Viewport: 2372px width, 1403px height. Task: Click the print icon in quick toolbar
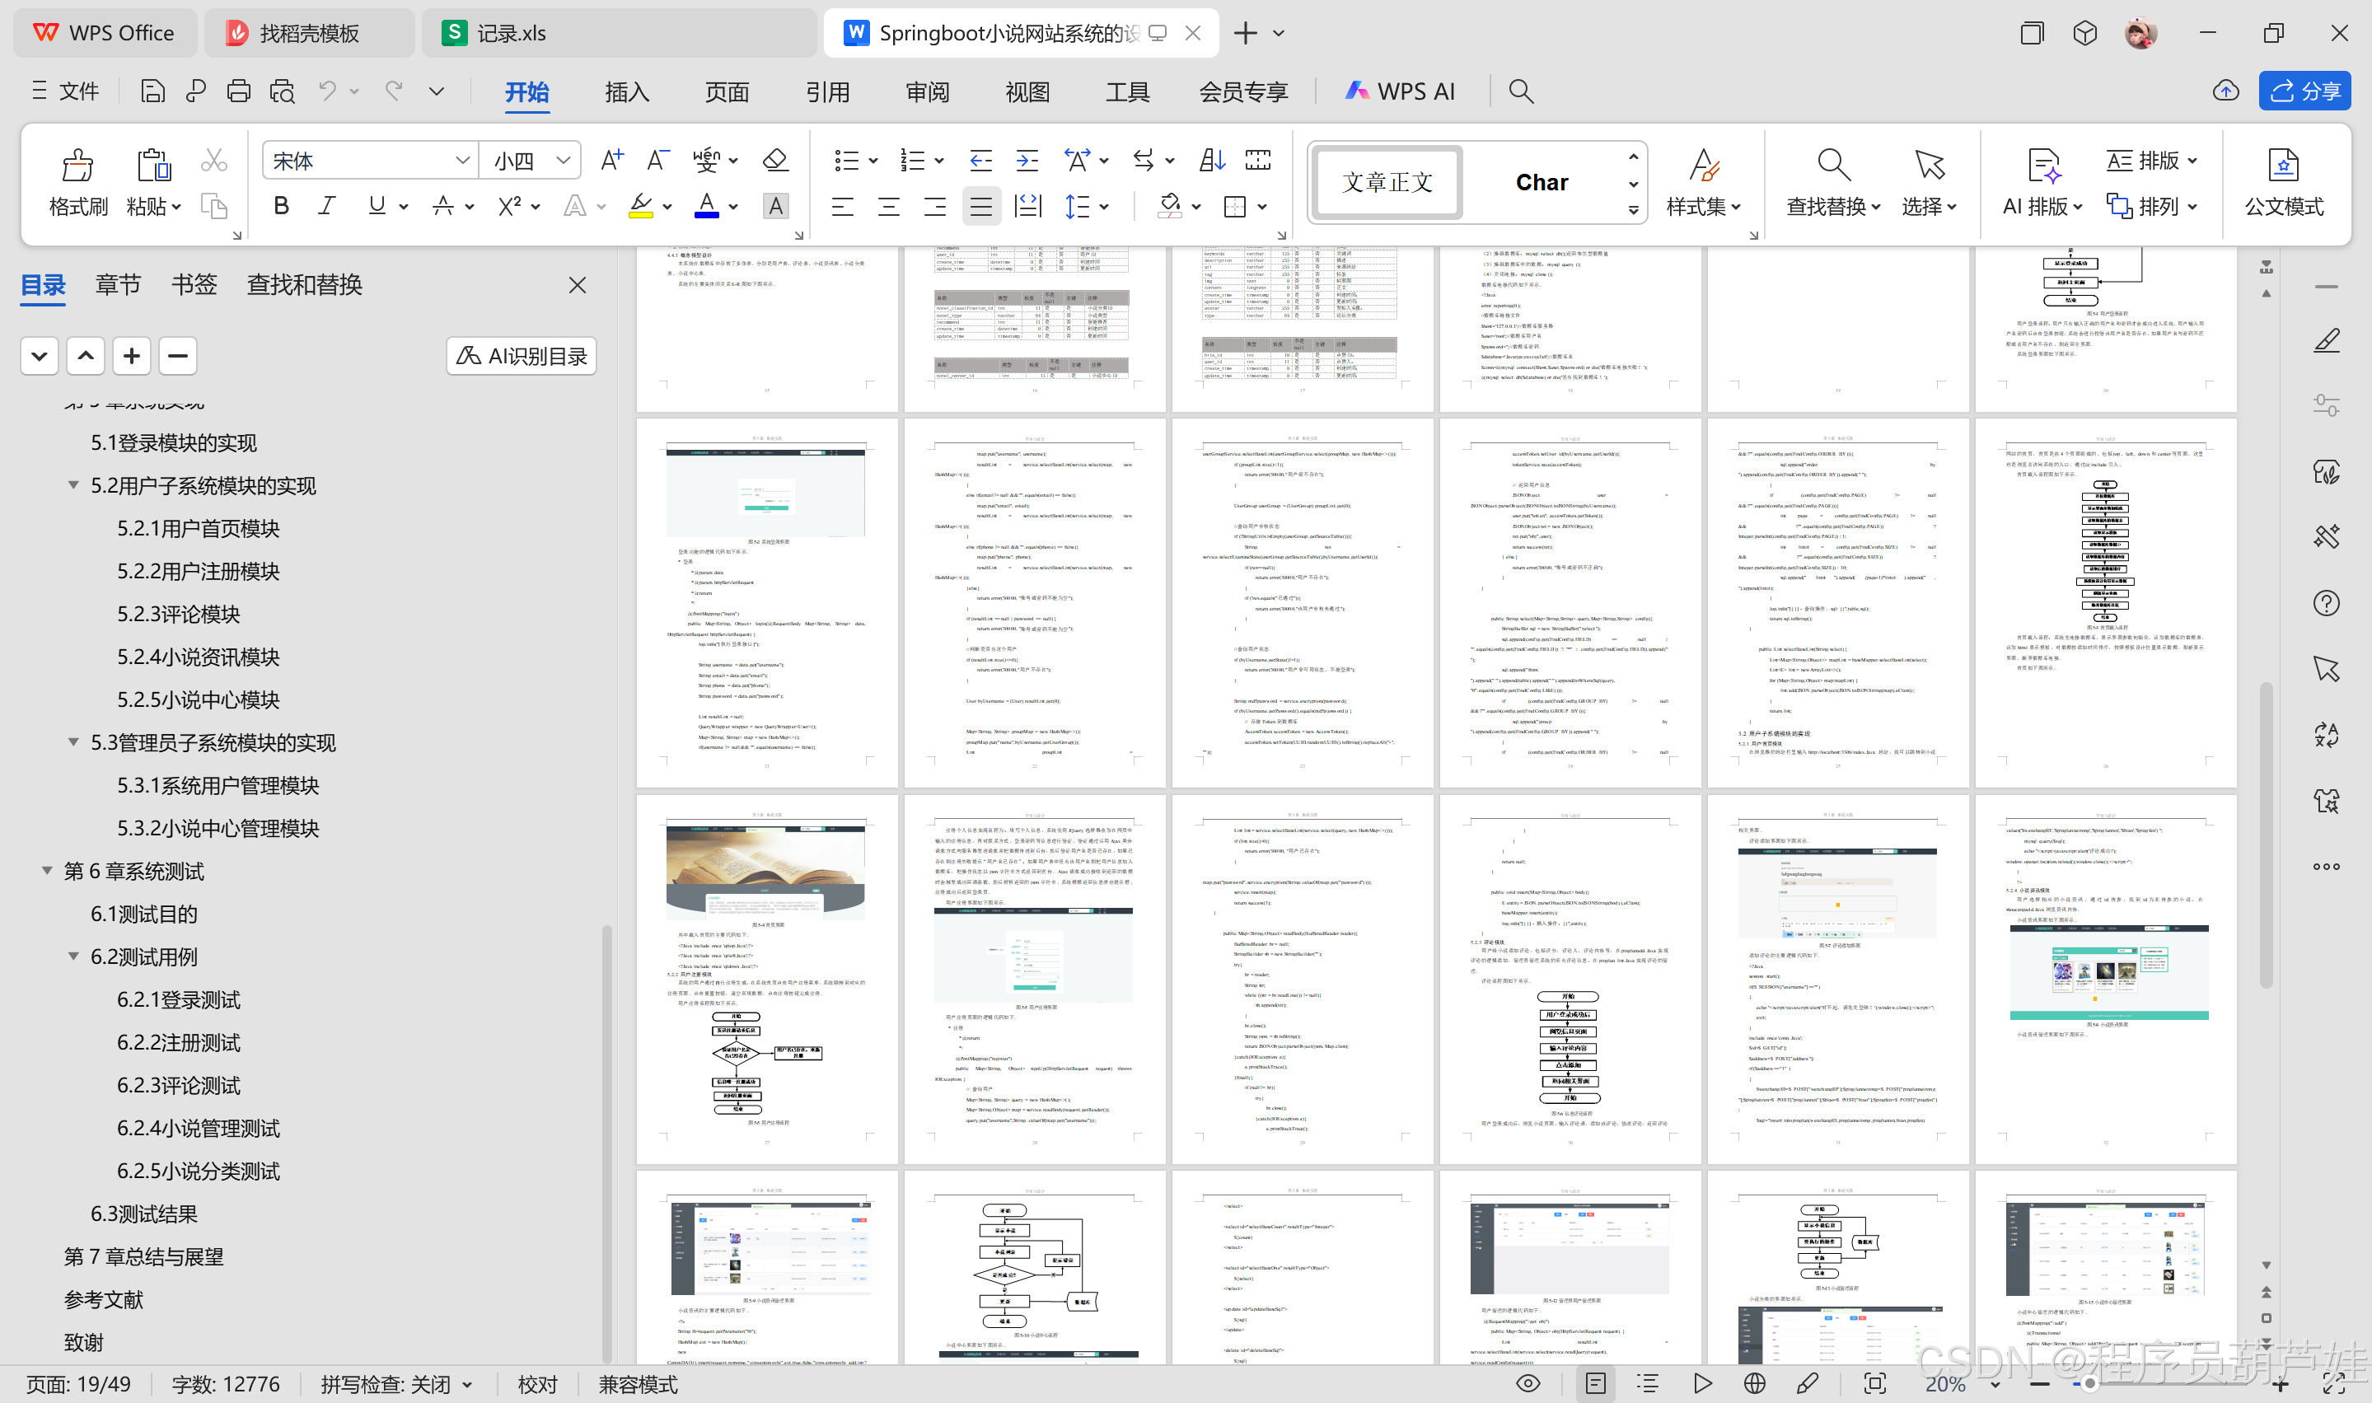pyautogui.click(x=238, y=91)
